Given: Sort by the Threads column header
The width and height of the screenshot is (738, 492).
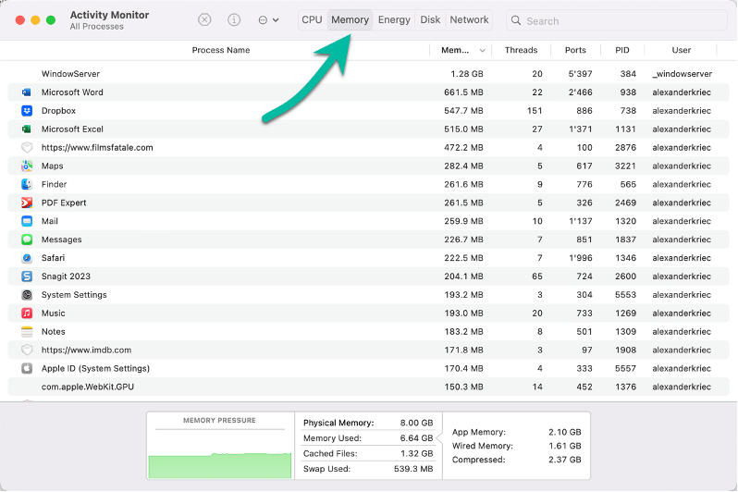Looking at the screenshot, I should (x=521, y=50).
